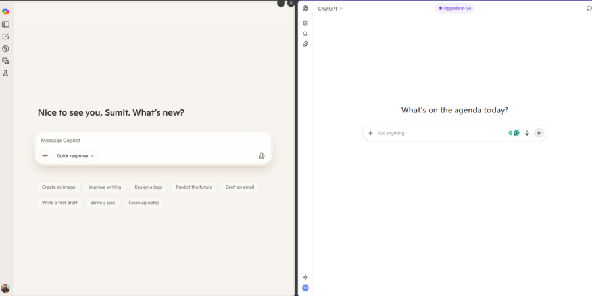The width and height of the screenshot is (592, 296).
Task: Start a new ChatGPT chat
Action: click(305, 23)
